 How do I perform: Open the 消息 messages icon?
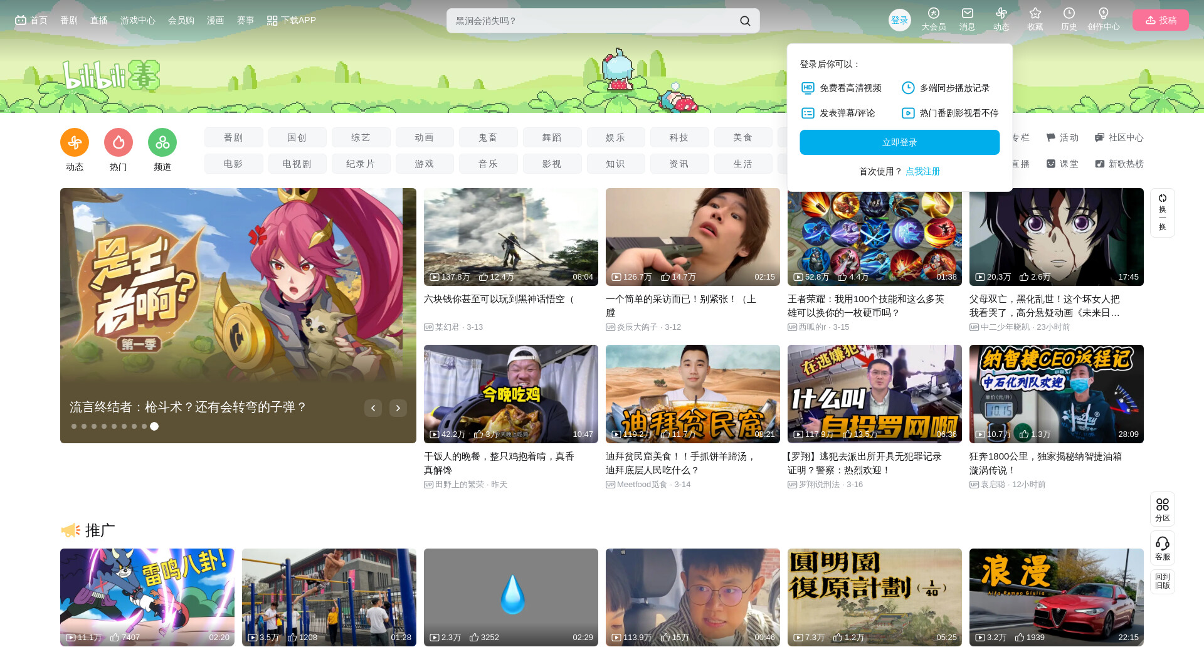[x=967, y=19]
